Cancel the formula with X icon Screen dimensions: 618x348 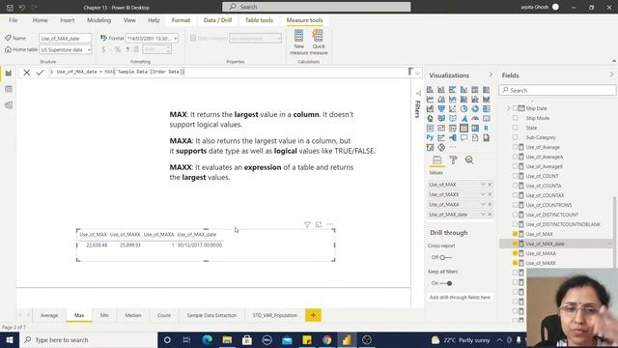pos(26,72)
